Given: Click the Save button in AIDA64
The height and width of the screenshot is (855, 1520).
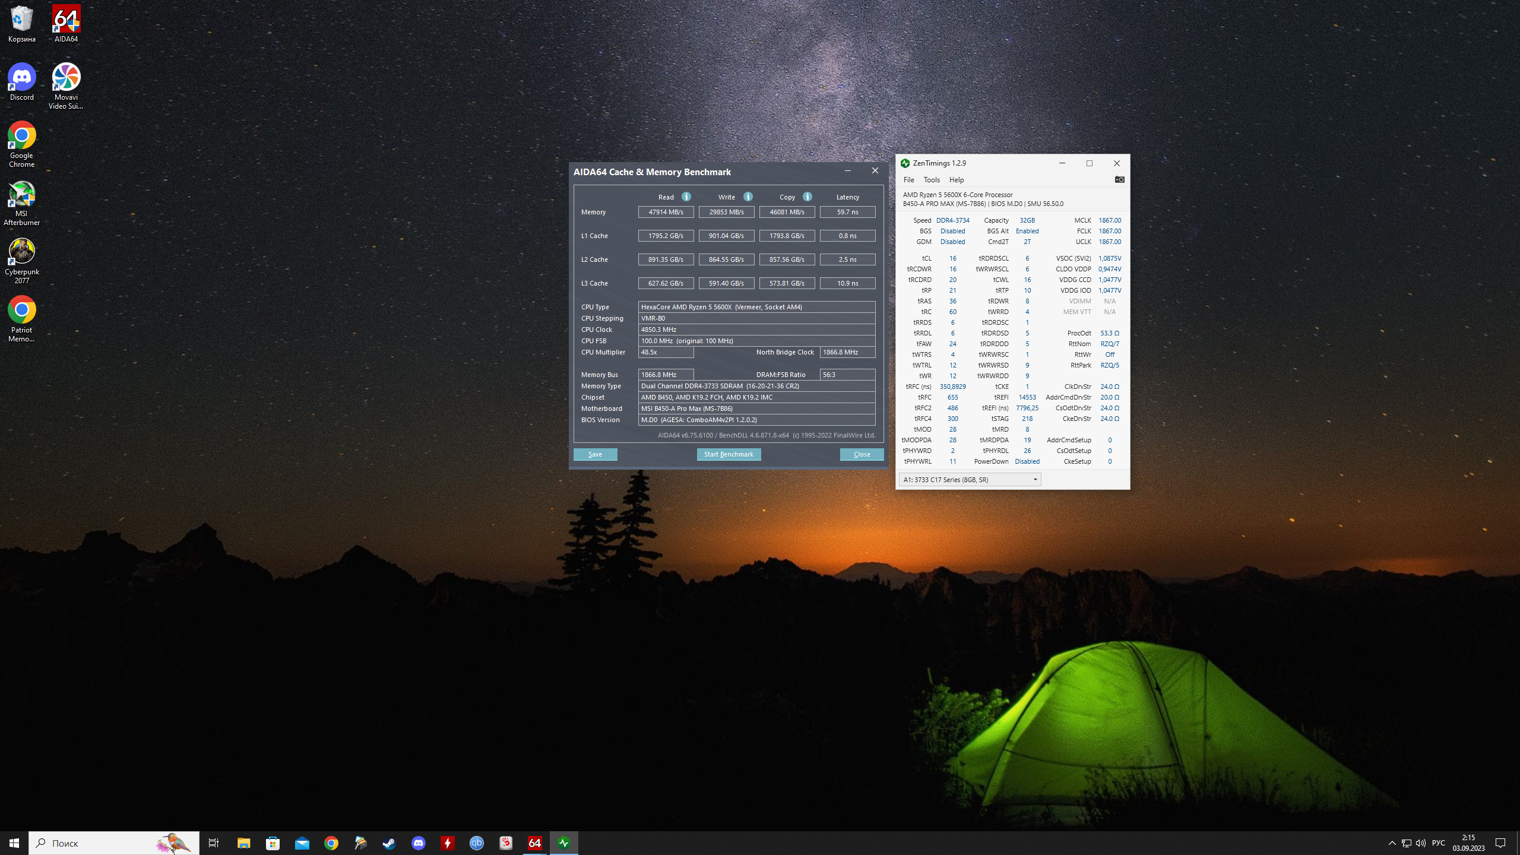Looking at the screenshot, I should (595, 454).
